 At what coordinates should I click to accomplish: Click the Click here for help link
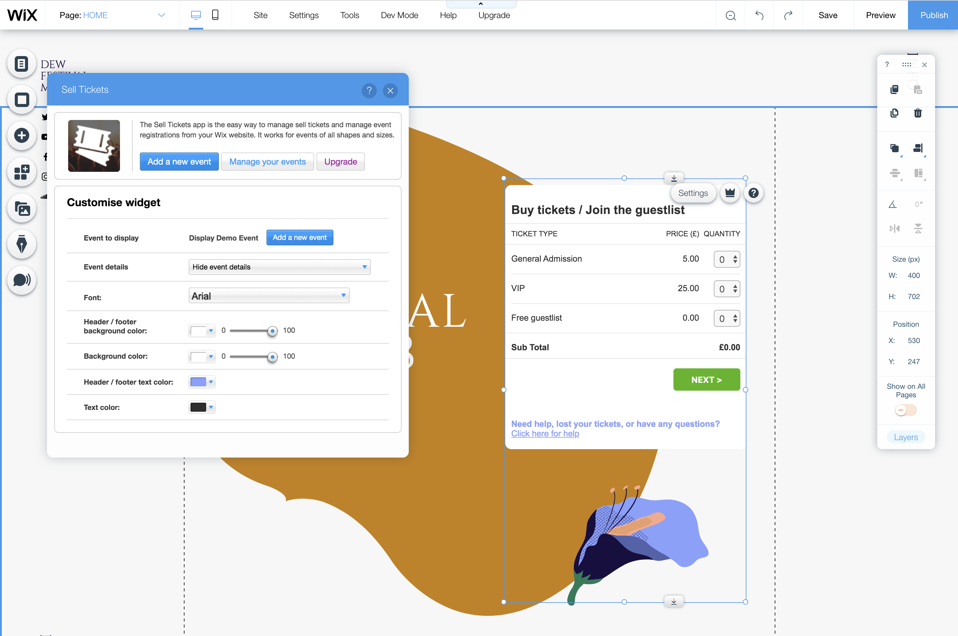(x=545, y=434)
